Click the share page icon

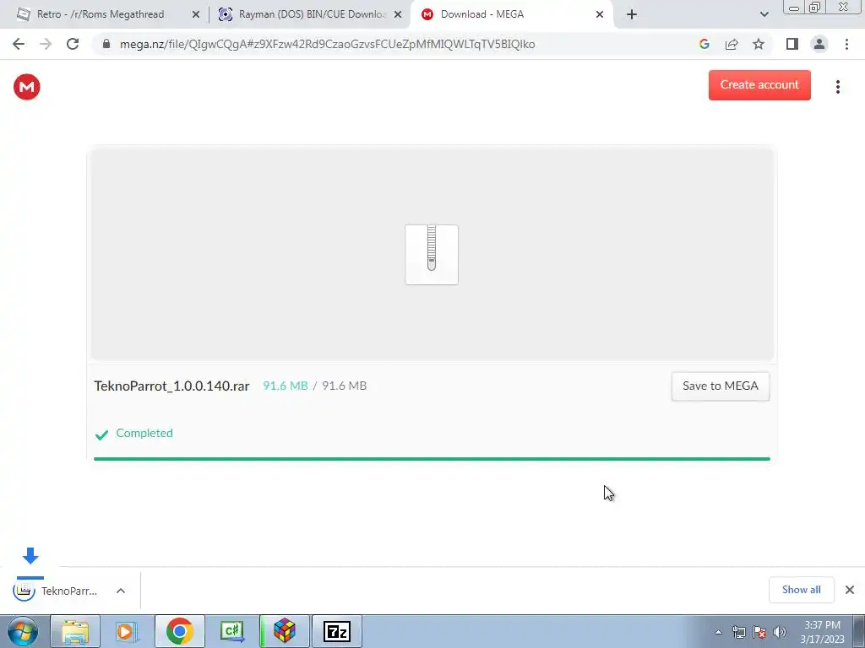click(x=732, y=44)
